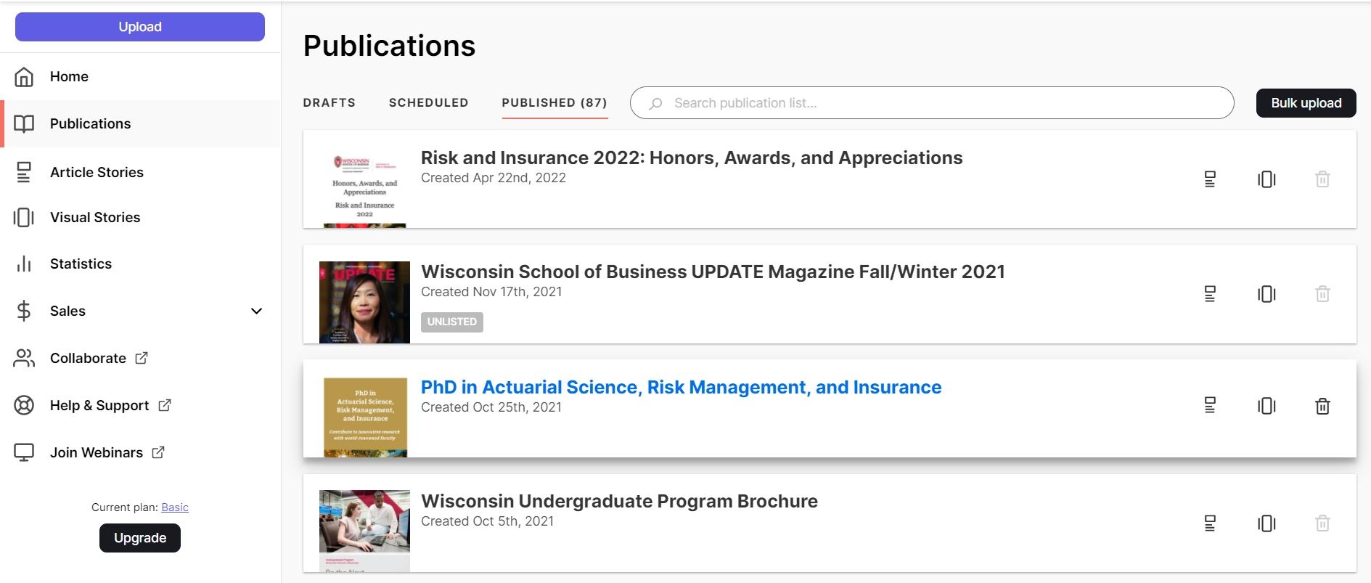Open PhD in Actuarial Science cover thumbnail
Image resolution: width=1371 pixels, height=583 pixels.
pos(365,417)
